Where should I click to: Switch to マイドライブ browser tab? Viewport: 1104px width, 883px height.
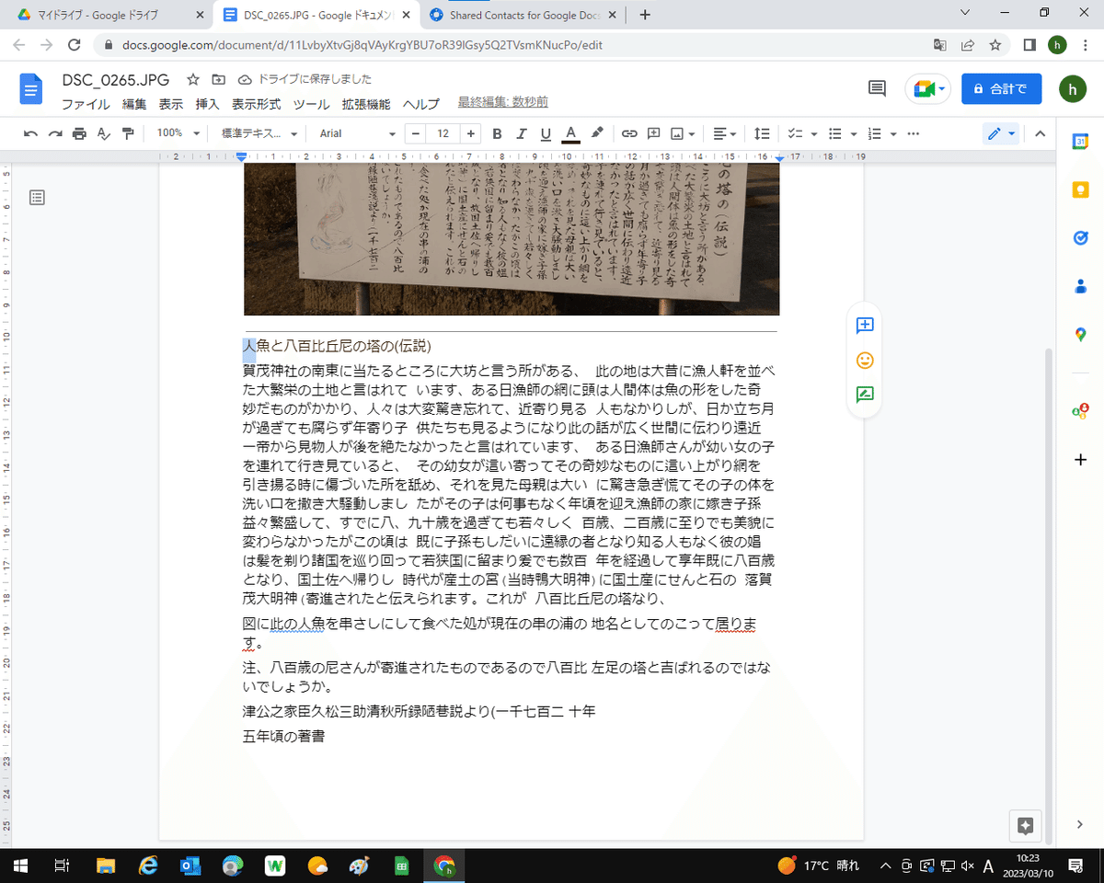click(x=109, y=16)
